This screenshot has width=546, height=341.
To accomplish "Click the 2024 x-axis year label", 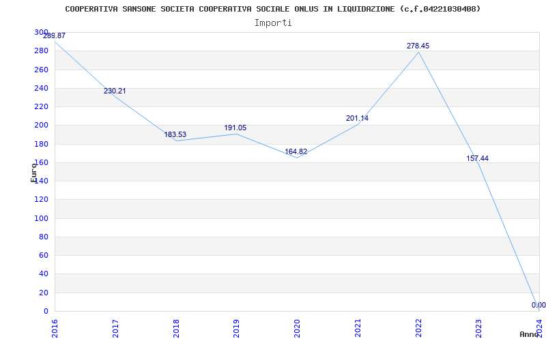I will coord(539,329).
